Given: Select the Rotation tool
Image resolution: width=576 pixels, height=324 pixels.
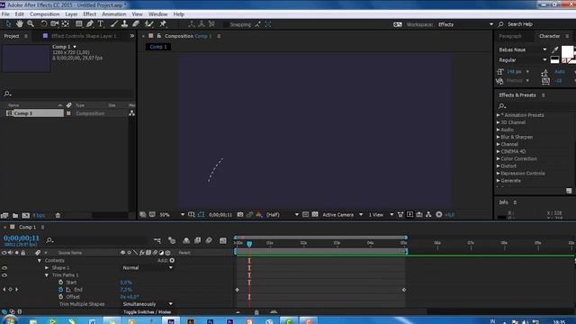Looking at the screenshot, I should point(44,24).
